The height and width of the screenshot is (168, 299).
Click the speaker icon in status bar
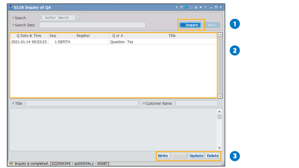click(12, 164)
